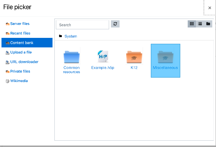Switch to folder tree view
216x147 pixels.
208,24
